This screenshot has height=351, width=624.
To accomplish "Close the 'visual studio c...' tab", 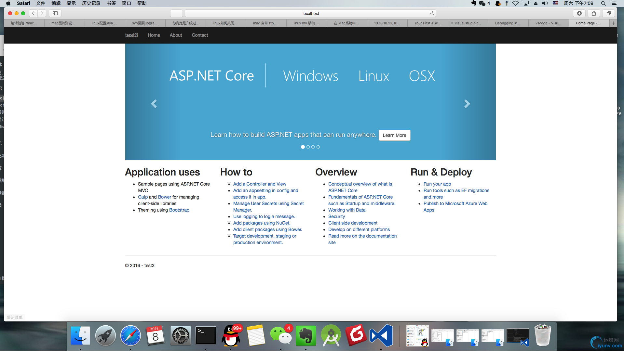I will tap(452, 23).
